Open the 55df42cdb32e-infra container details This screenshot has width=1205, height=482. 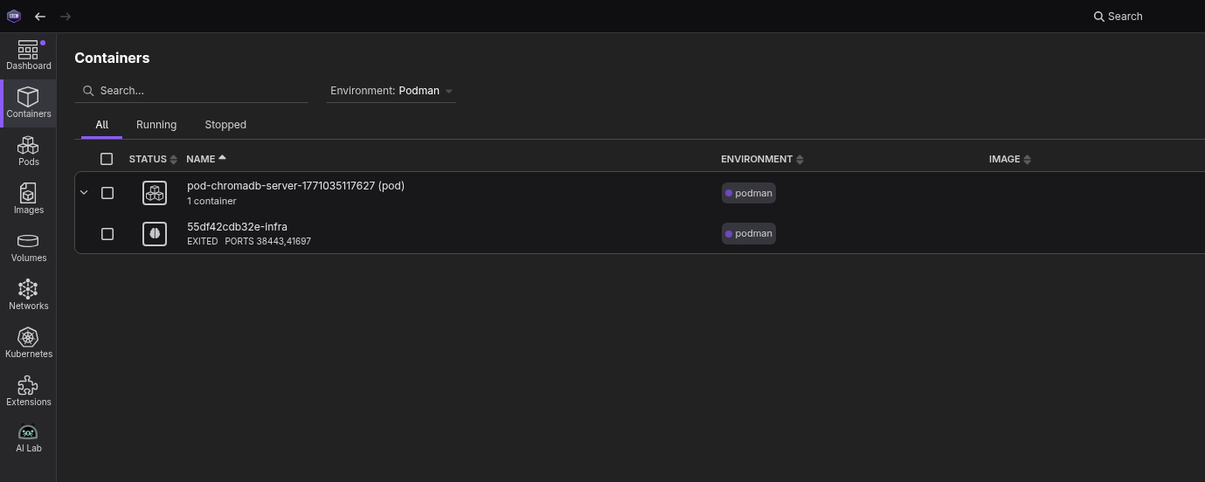click(237, 227)
